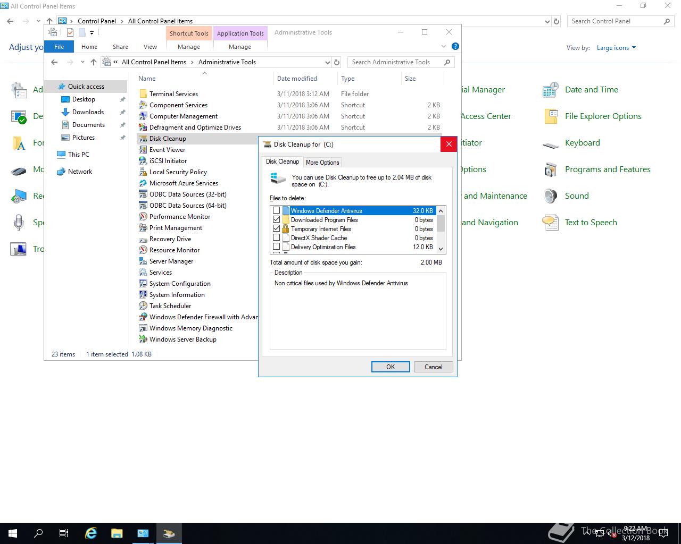Image resolution: width=681 pixels, height=544 pixels.
Task: Open quick access toolbar customize dropdown
Action: click(x=92, y=33)
